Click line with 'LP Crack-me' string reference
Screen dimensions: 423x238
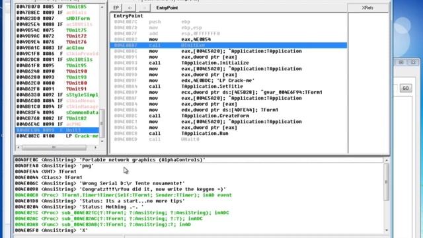point(229,81)
